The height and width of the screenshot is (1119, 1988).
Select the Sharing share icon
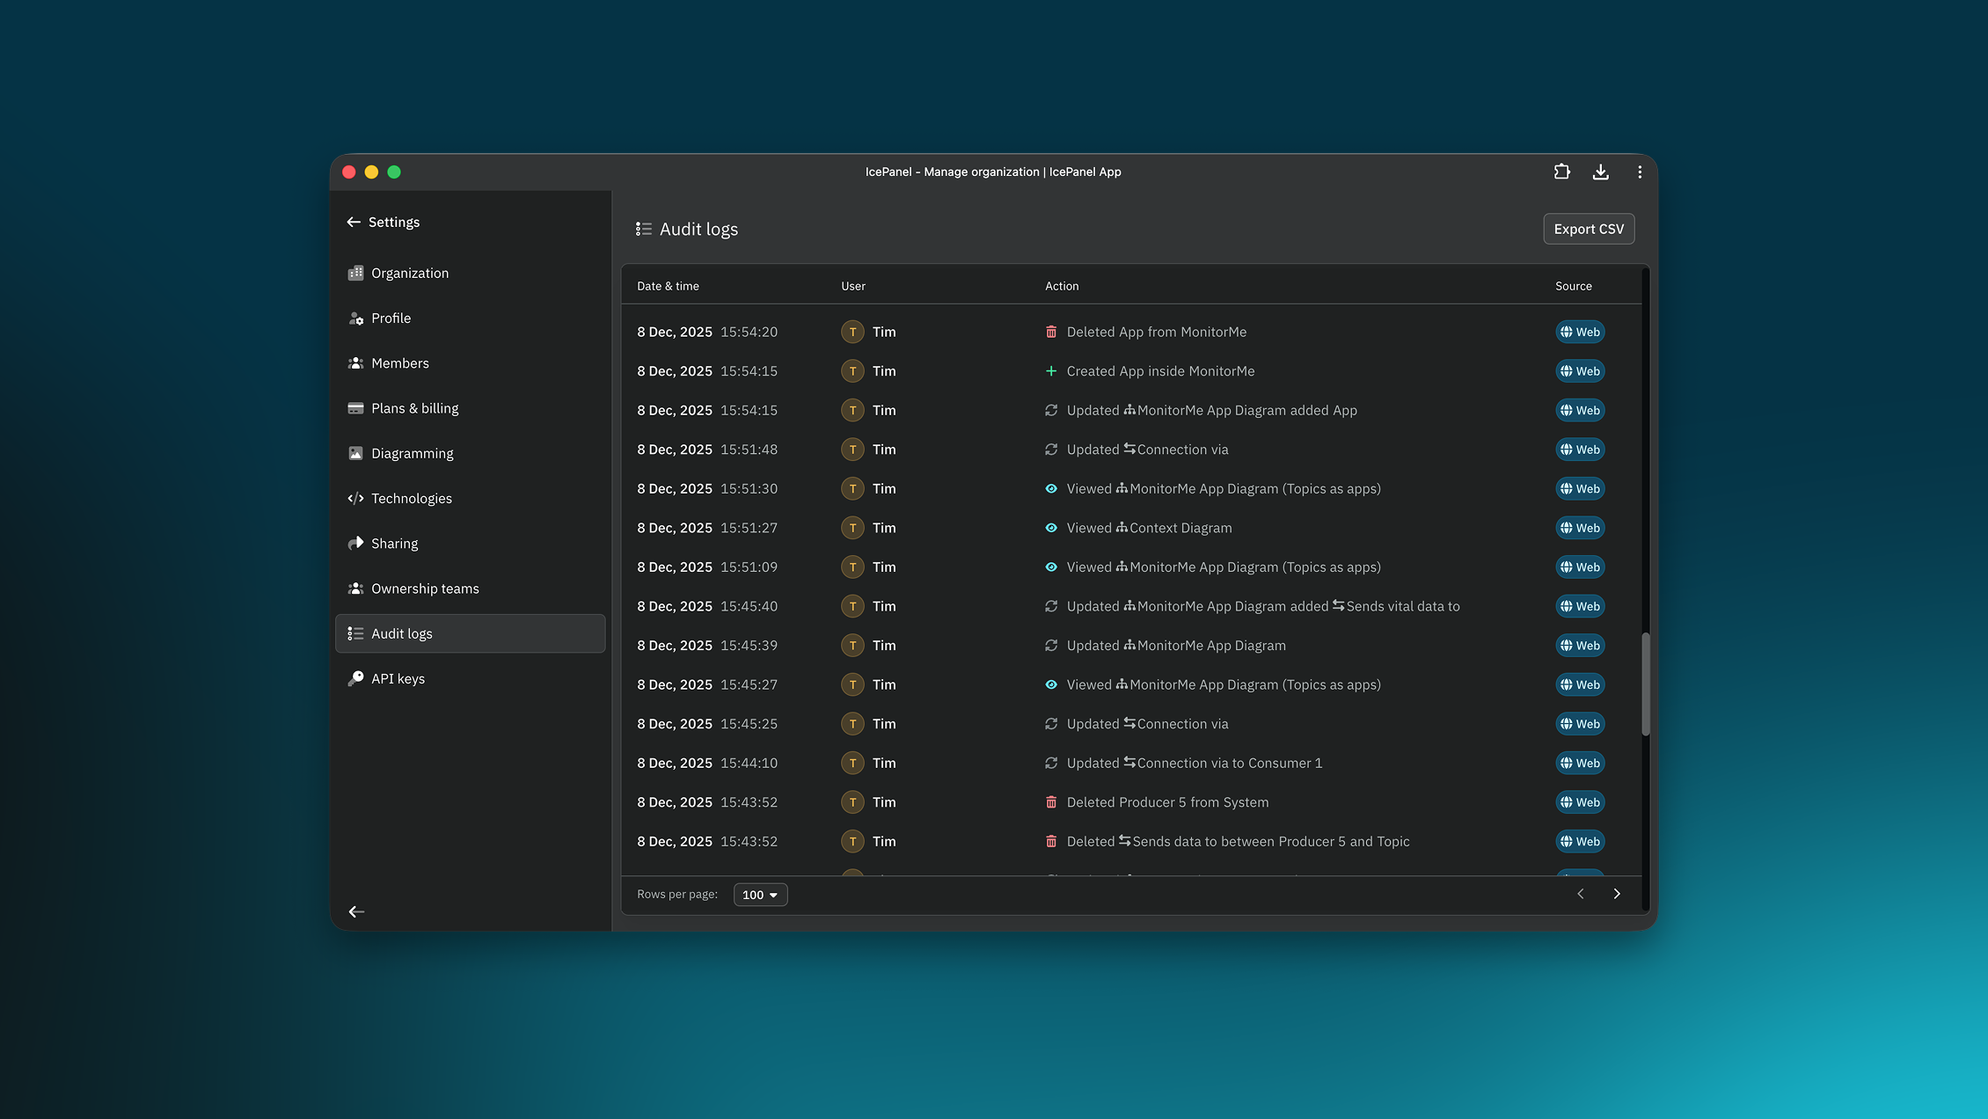coord(355,543)
